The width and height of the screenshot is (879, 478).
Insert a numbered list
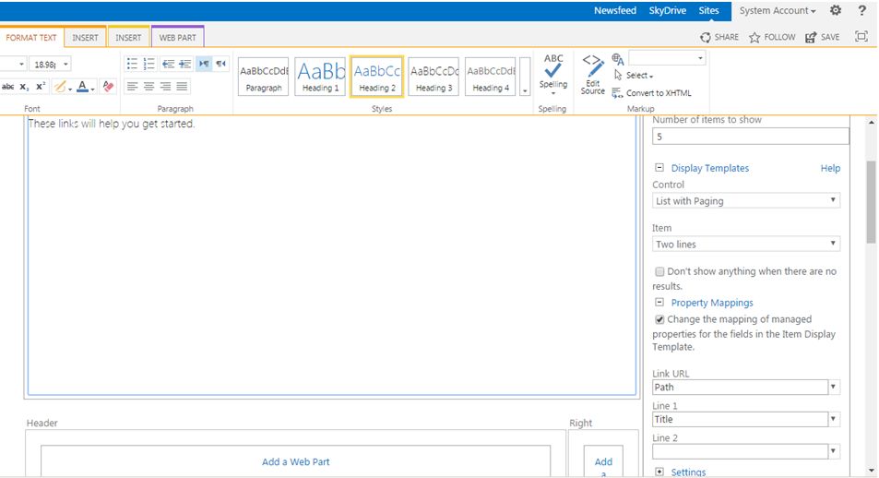149,64
